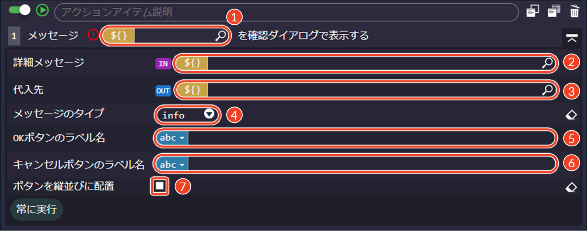Reset メッセージのタイプ with eraser icon
The height and width of the screenshot is (231, 587).
point(571,115)
